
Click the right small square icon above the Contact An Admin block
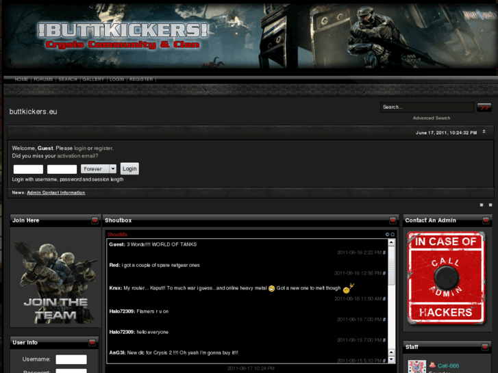490,205
